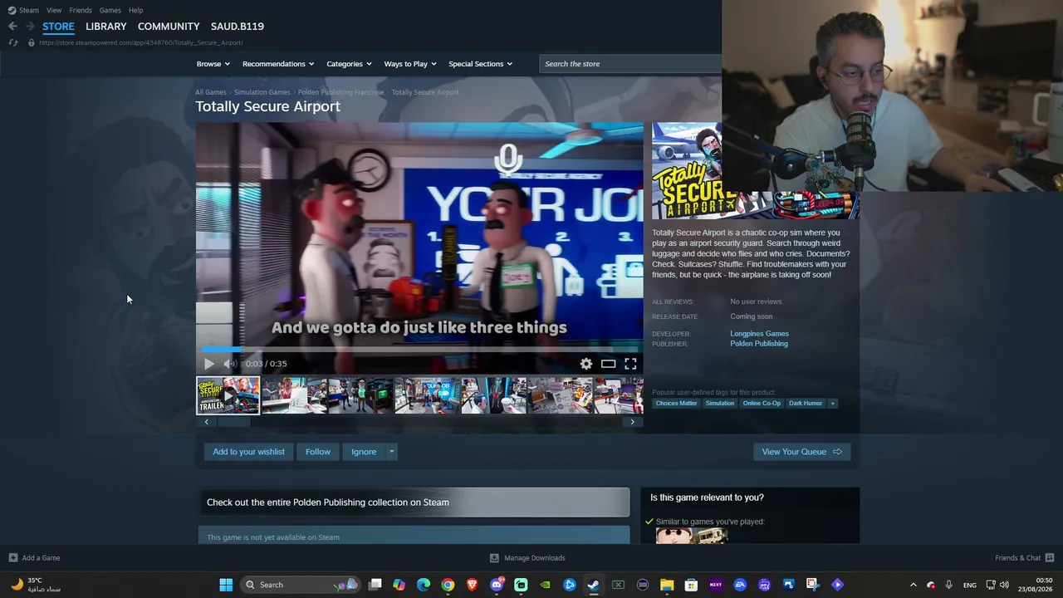Expand the Browse dropdown
This screenshot has width=1063, height=598.
click(213, 64)
